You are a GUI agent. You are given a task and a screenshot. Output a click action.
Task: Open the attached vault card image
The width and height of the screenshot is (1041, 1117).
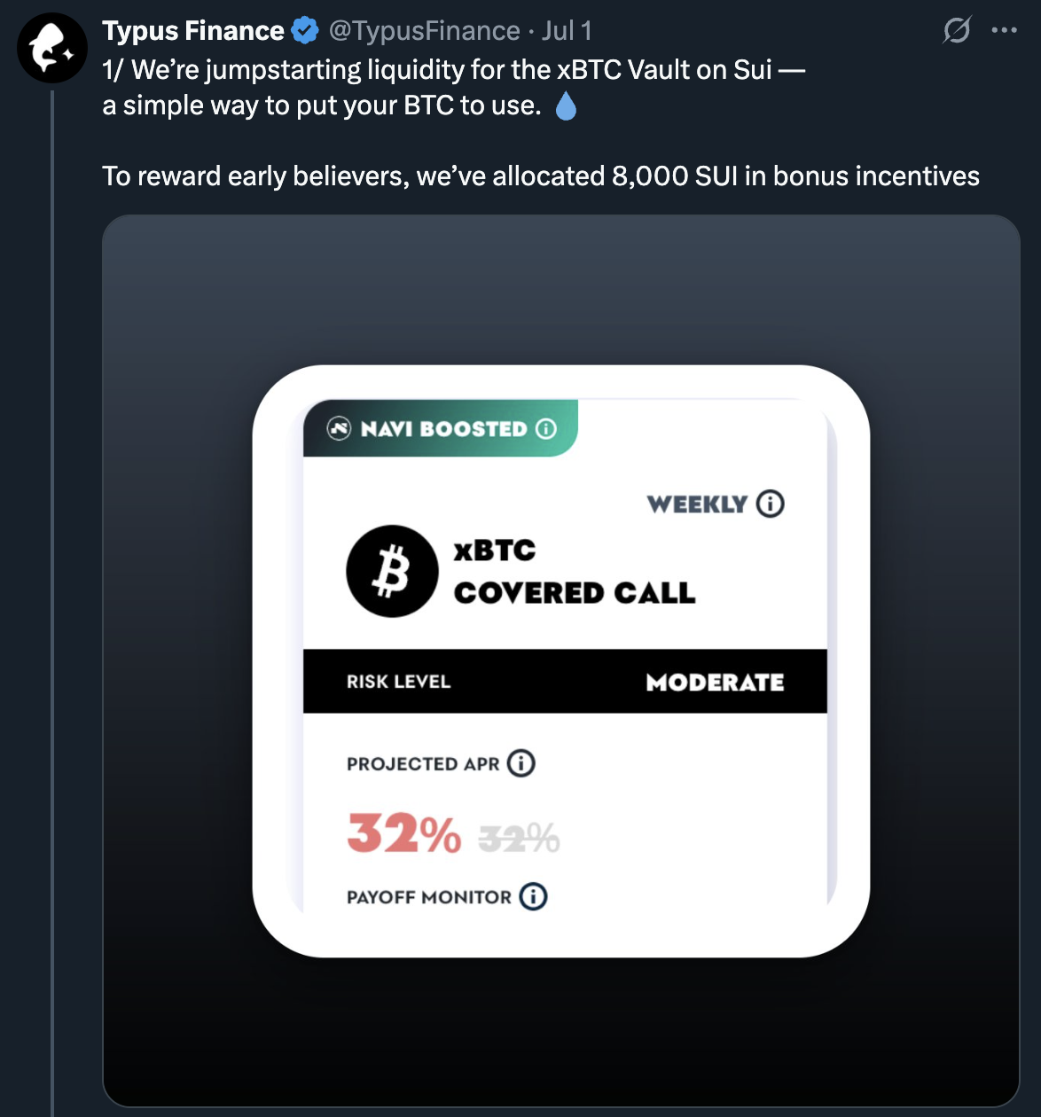click(x=561, y=660)
